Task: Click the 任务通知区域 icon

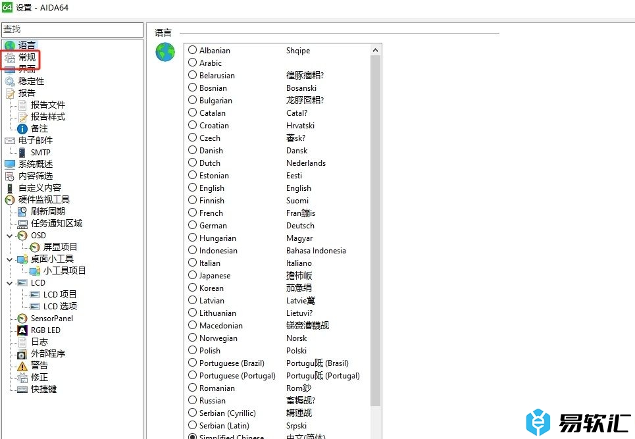Action: (22, 224)
